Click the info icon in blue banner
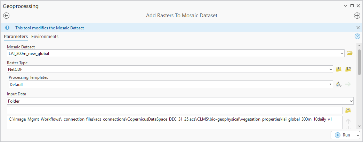The width and height of the screenshot is (363, 142). click(7, 28)
